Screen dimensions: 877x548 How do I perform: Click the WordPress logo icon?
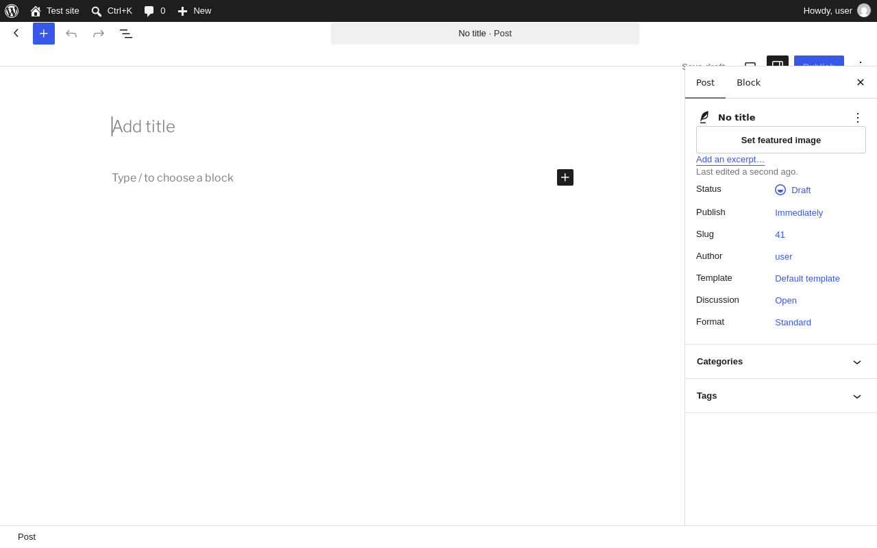[x=12, y=11]
